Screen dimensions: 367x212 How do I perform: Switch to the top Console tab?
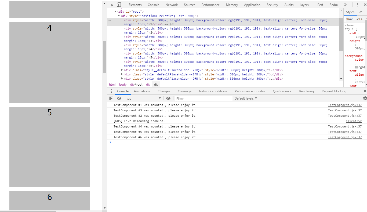click(154, 5)
